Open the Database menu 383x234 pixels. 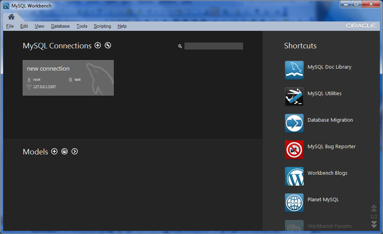click(x=60, y=26)
